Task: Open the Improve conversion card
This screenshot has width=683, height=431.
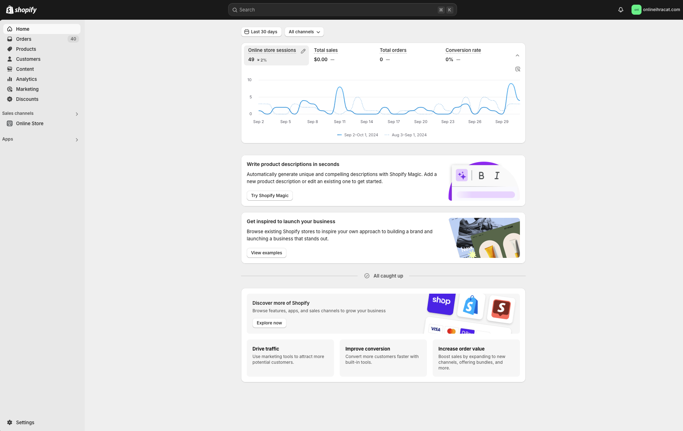Action: pyautogui.click(x=383, y=358)
